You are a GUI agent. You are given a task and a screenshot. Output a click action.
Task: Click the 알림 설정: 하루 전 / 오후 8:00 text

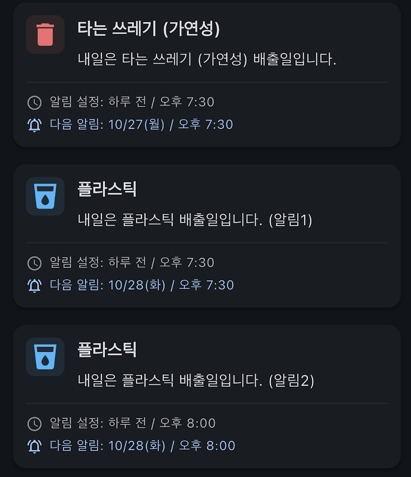coord(132,423)
